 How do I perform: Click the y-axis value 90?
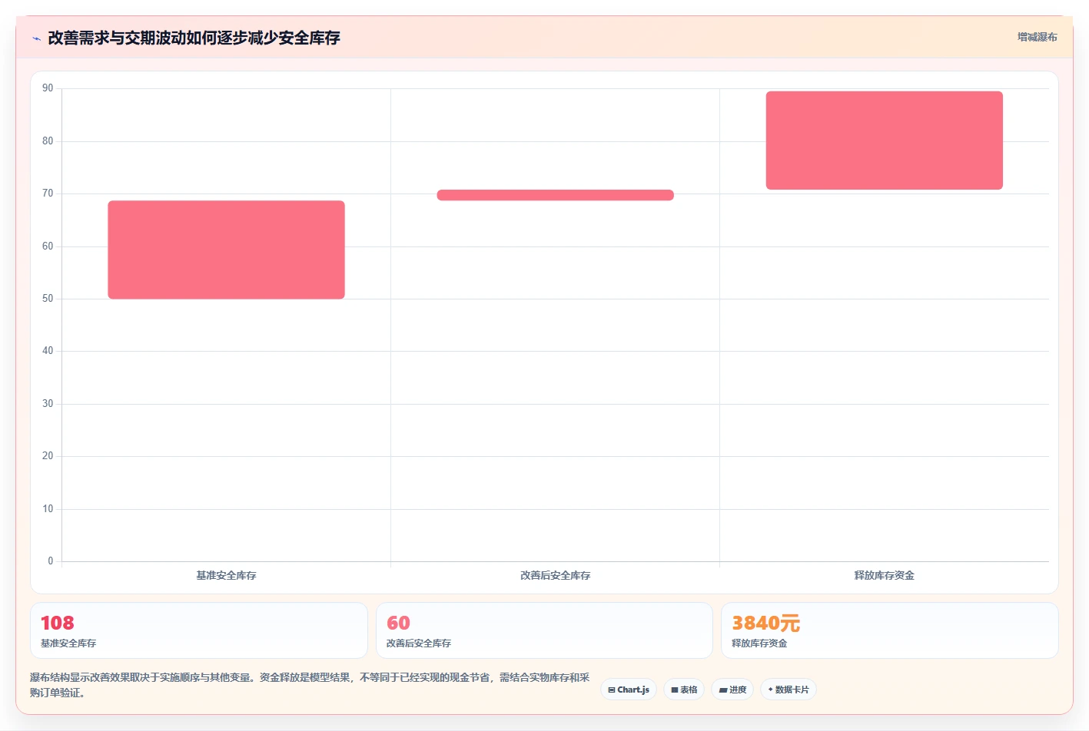tap(48, 88)
